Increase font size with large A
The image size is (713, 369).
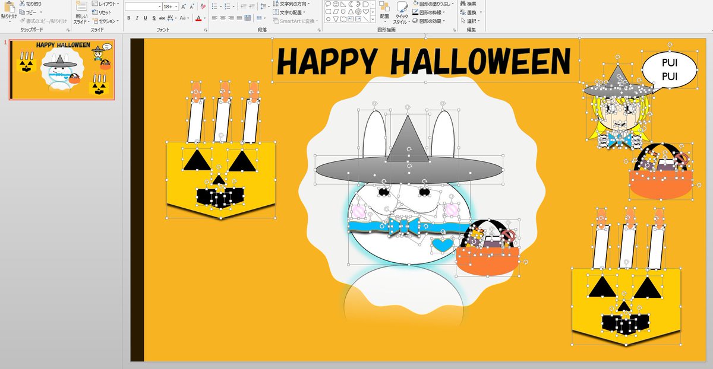pos(184,7)
